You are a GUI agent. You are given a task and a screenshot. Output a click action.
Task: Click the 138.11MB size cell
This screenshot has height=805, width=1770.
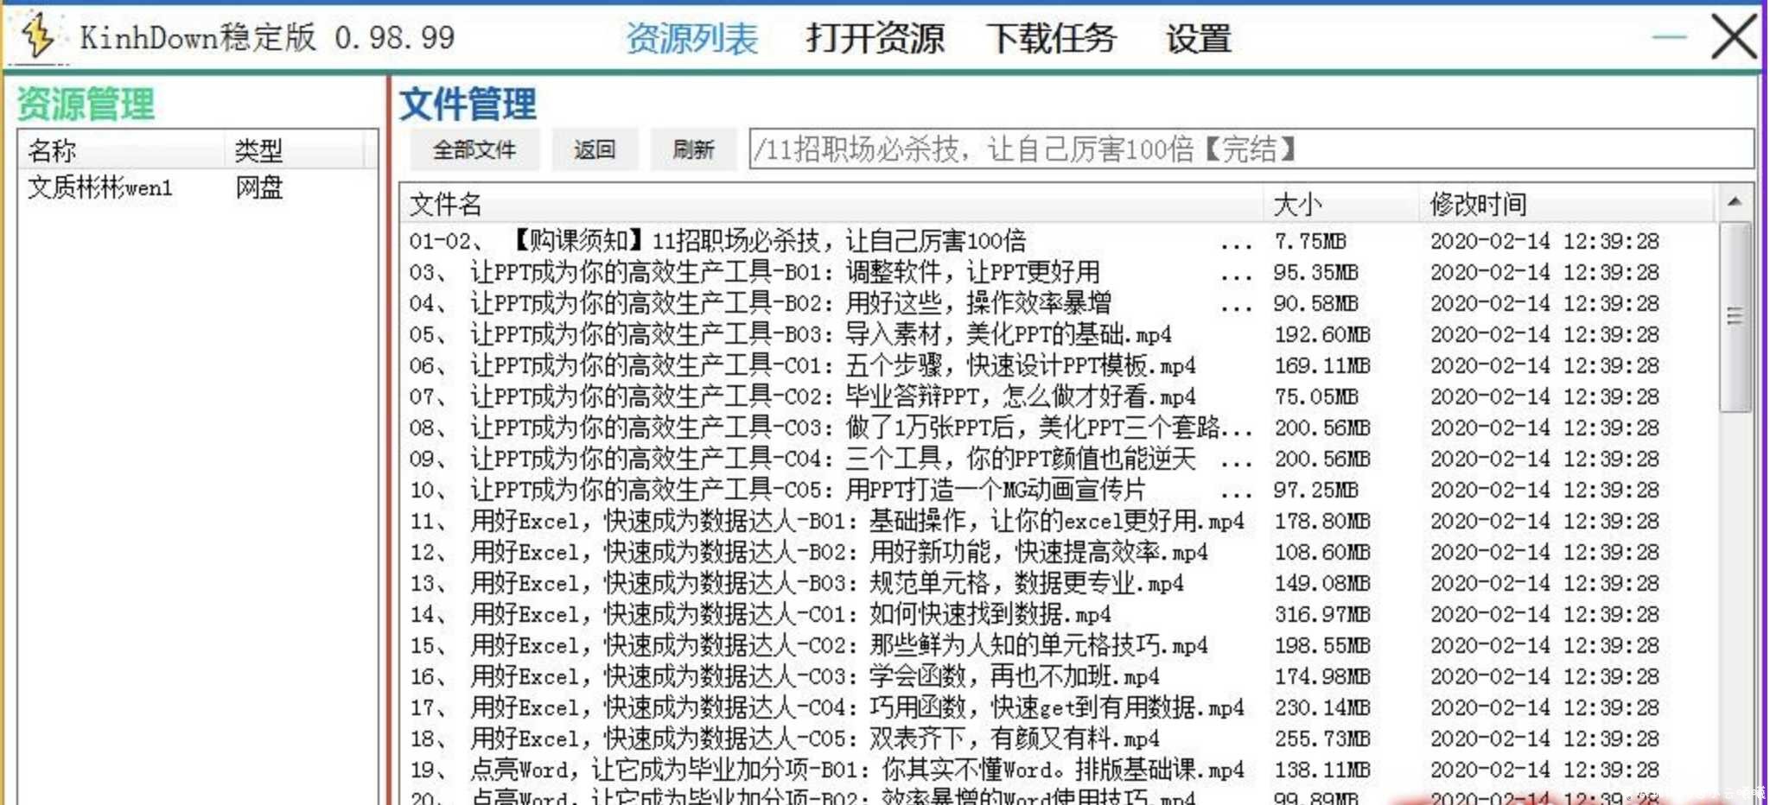click(1322, 770)
